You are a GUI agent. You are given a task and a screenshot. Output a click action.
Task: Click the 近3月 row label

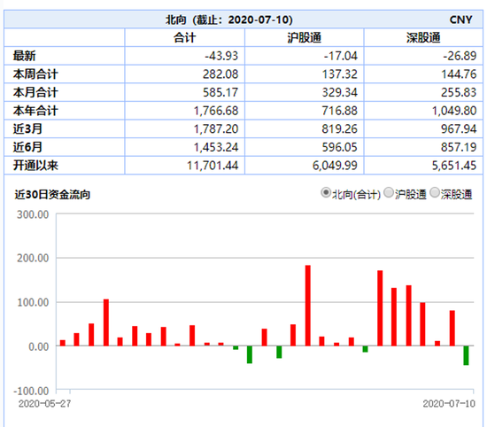[x=27, y=128]
